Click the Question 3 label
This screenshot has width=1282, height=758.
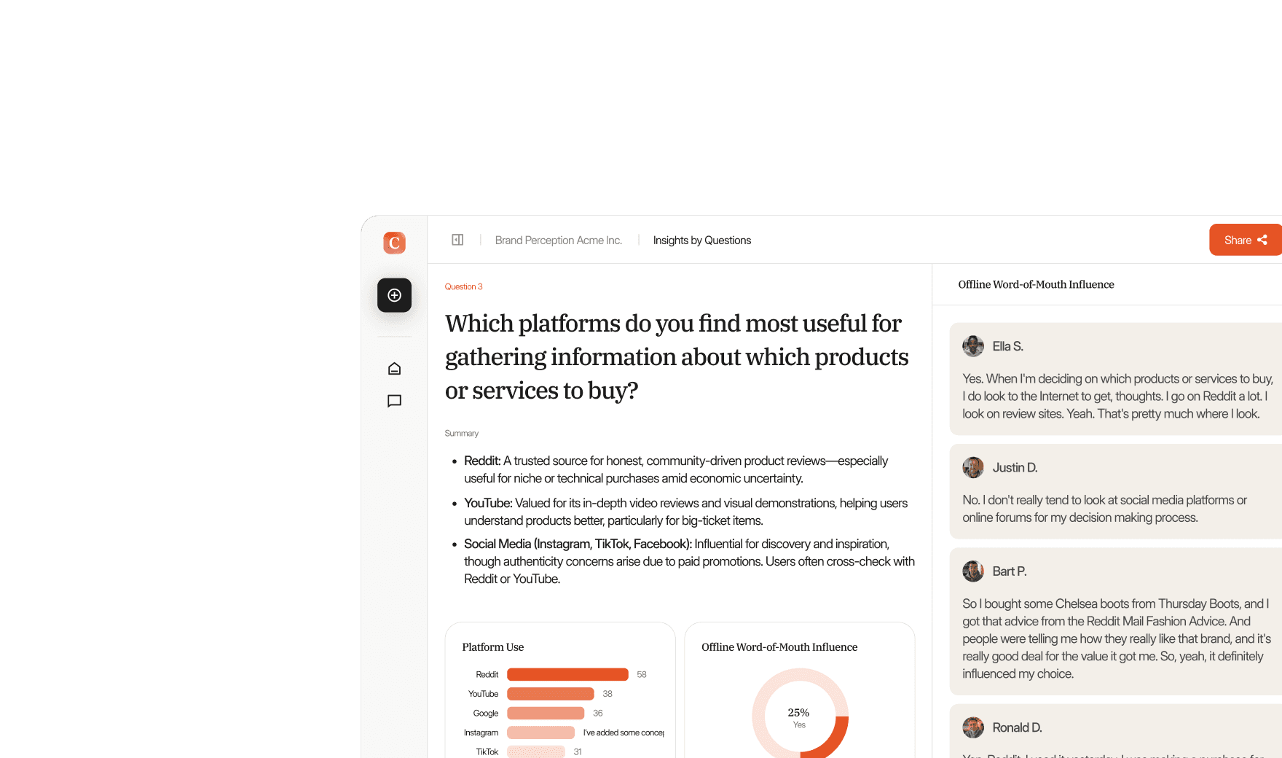pyautogui.click(x=464, y=286)
